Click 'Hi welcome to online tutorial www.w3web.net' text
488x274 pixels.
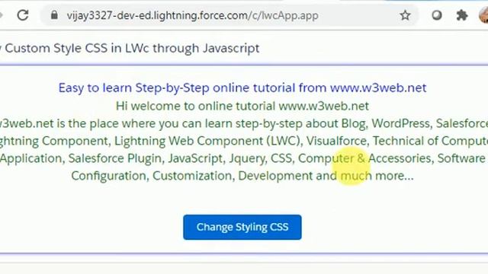(242, 106)
